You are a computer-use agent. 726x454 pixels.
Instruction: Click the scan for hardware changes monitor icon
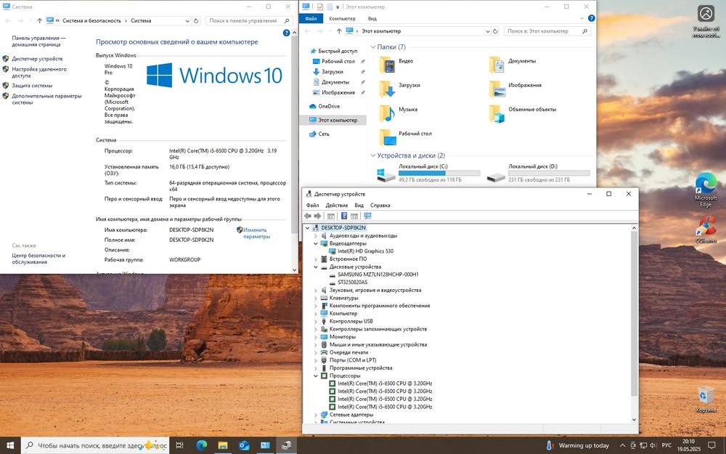pos(367,216)
